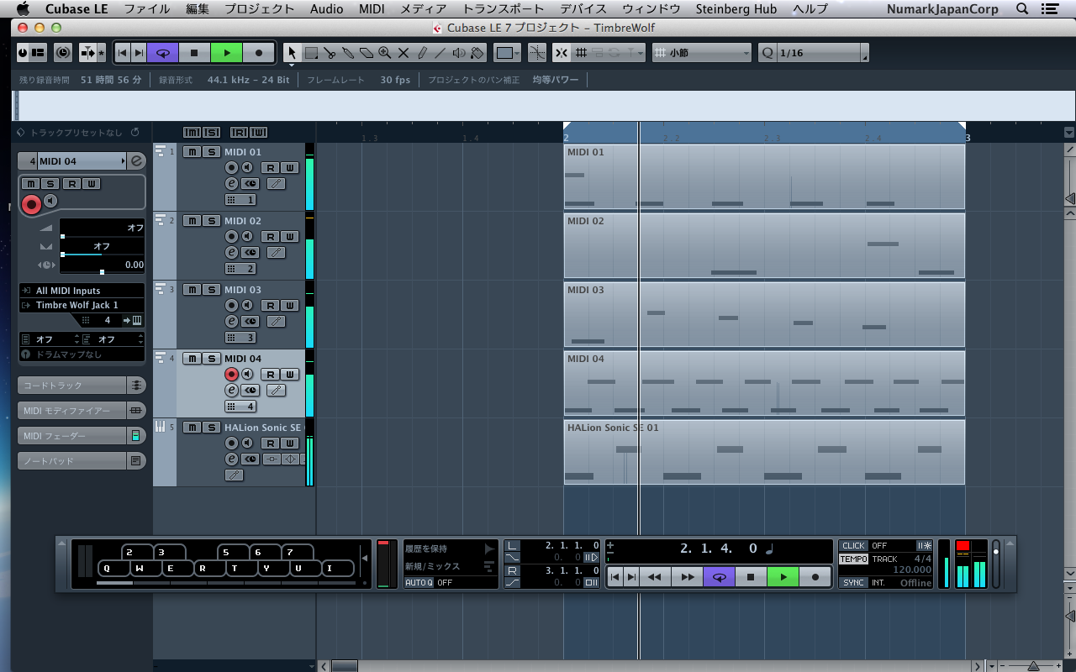Screen dimensions: 1076x672
Task: Open the event color selector dropdown
Action: 508,53
